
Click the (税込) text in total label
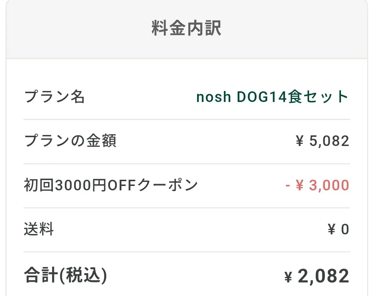pos(83,275)
